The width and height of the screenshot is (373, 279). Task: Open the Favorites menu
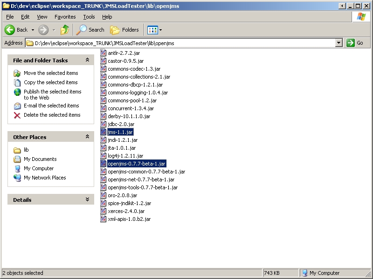65,17
